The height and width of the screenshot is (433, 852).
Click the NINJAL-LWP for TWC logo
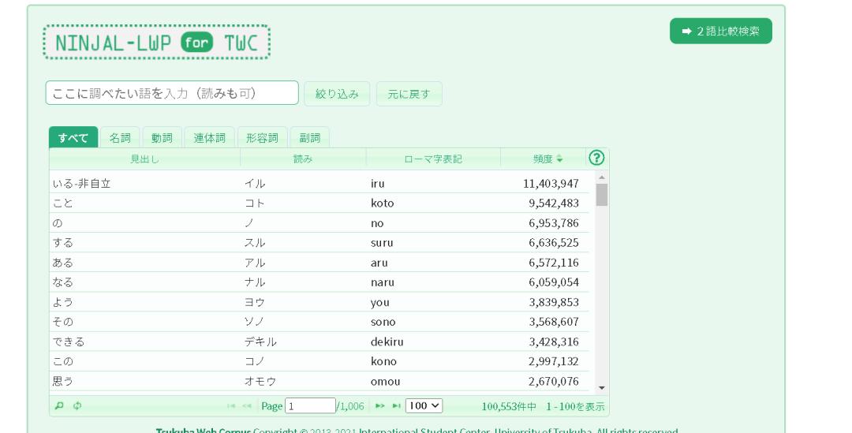pos(156,43)
